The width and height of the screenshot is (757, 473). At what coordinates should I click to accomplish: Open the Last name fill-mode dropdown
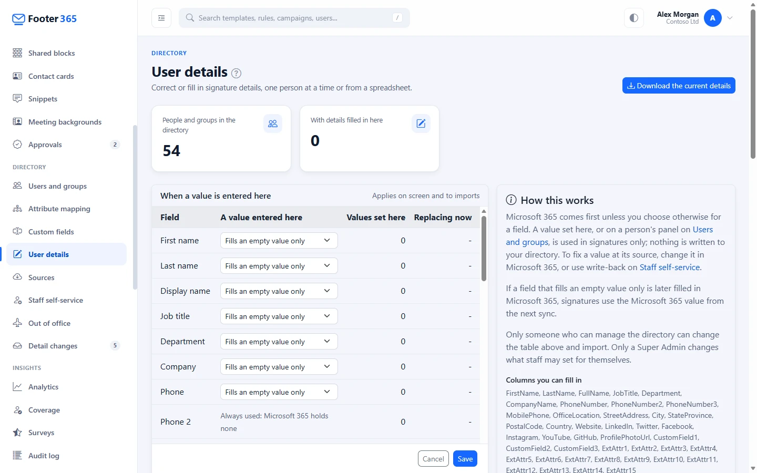pos(279,266)
